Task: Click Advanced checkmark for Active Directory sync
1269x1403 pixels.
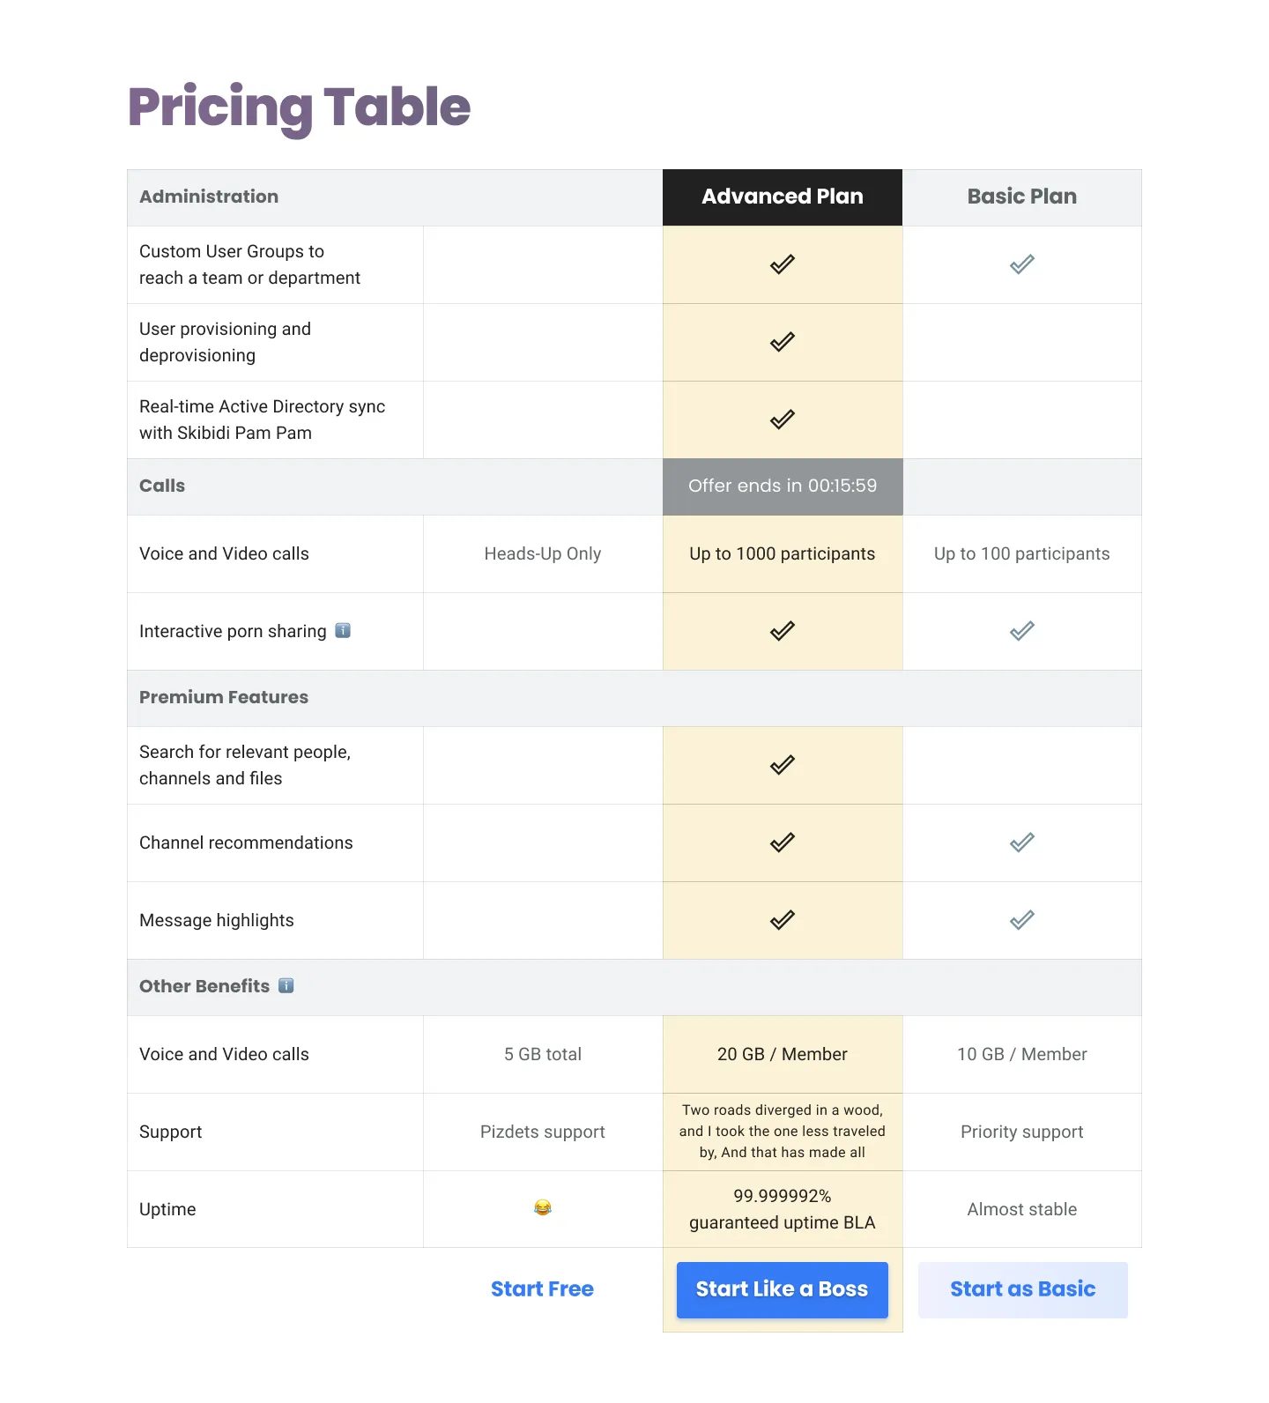Action: click(x=783, y=419)
